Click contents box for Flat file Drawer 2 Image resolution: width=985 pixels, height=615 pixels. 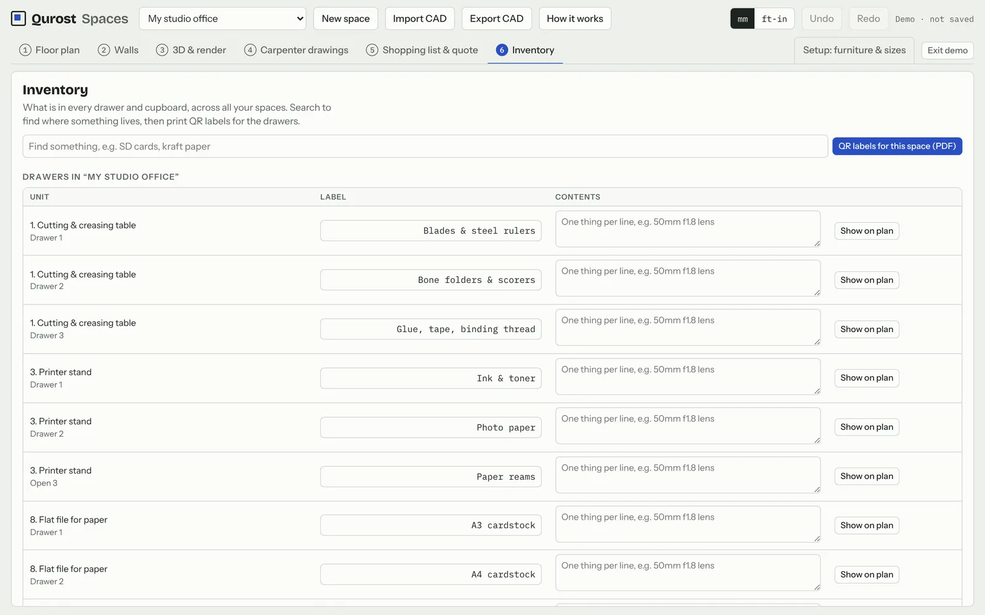tap(688, 573)
